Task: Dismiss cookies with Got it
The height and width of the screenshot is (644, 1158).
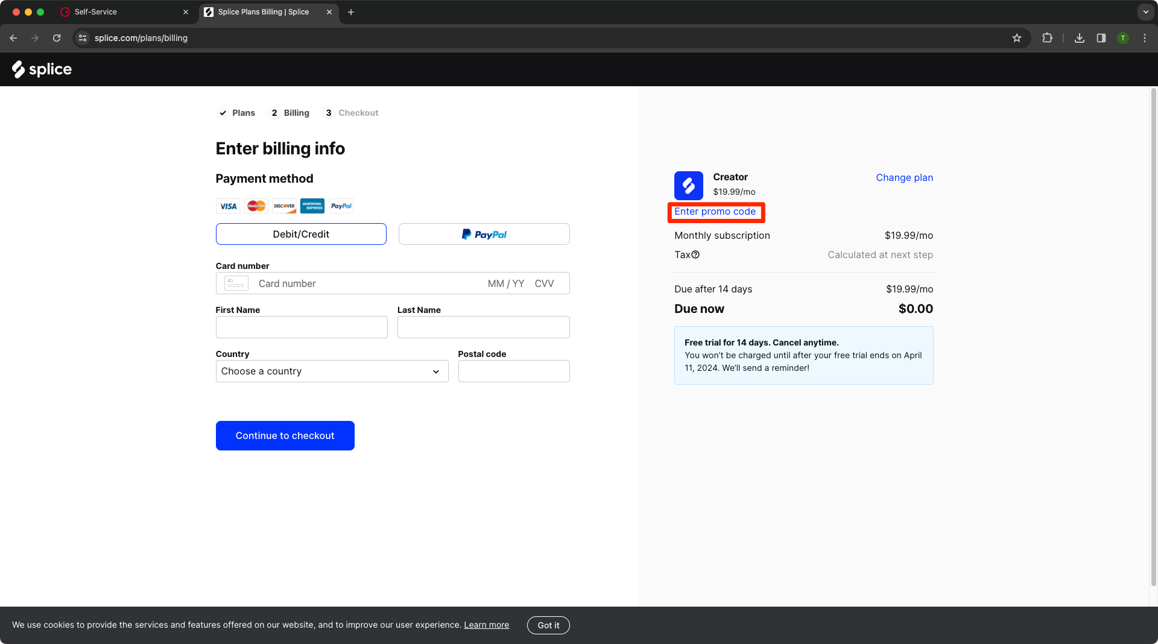Action: (x=548, y=625)
